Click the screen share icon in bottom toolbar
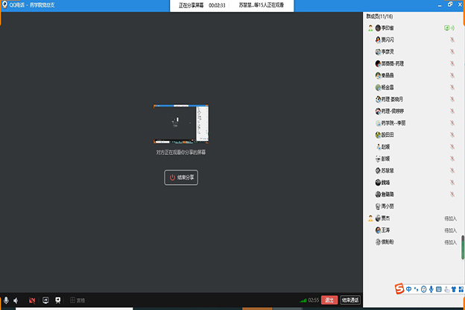Image resolution: width=465 pixels, height=310 pixels. 45,300
